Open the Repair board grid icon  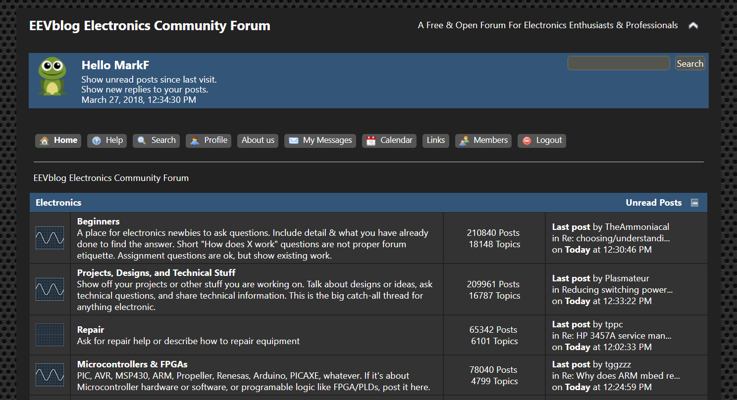(50, 335)
